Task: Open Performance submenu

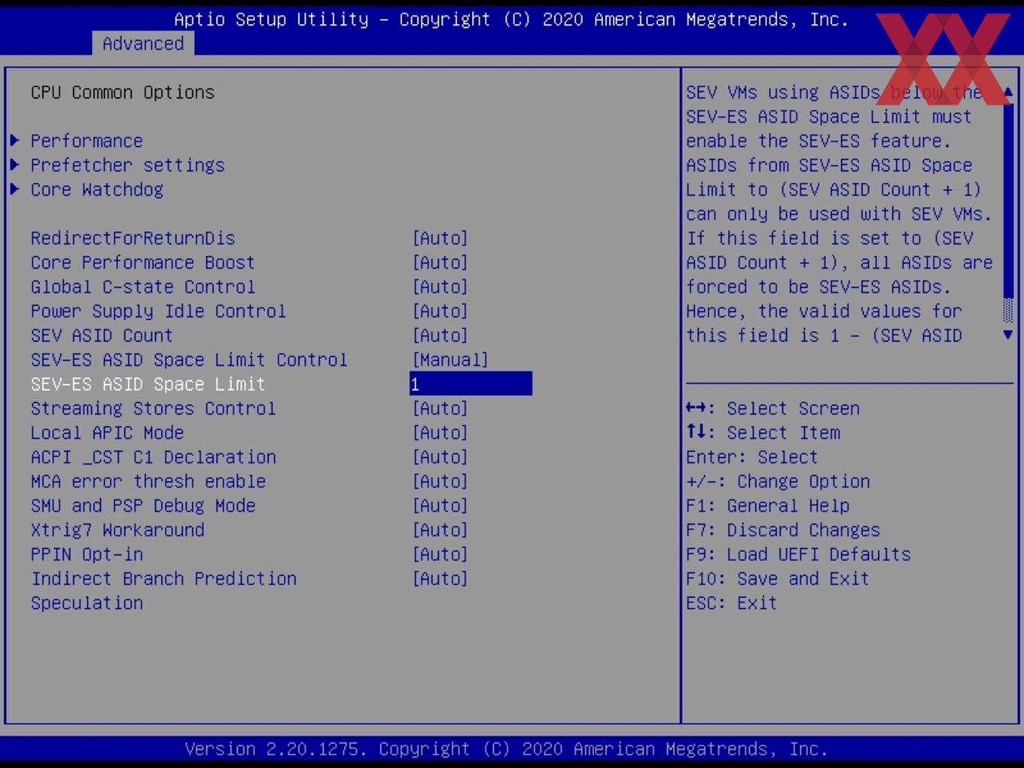Action: [87, 141]
